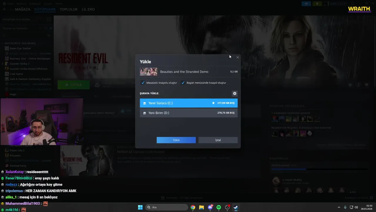Viewport: 376px width, 212px height.
Task: Select Crab Game in library list
Action: (x=16, y=74)
